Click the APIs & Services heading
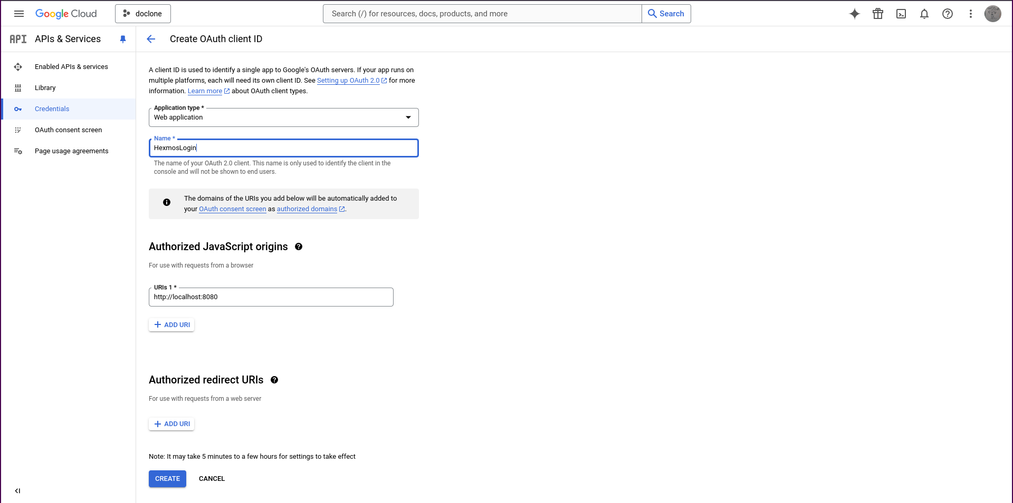The height and width of the screenshot is (503, 1013). point(68,39)
